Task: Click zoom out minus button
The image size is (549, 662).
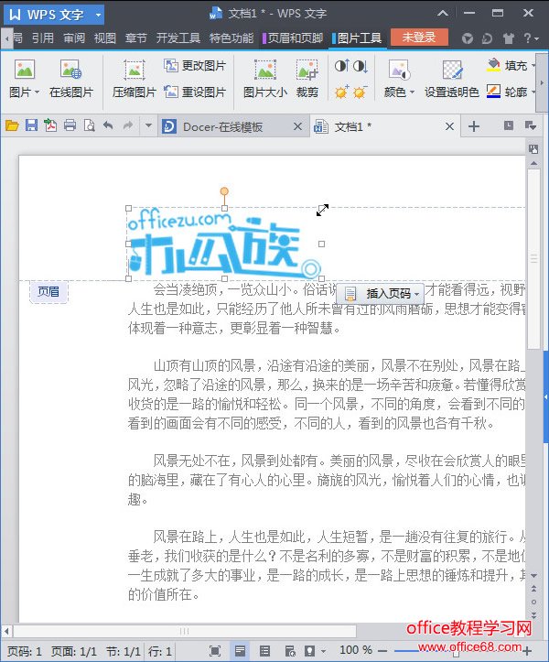Action: pyautogui.click(x=382, y=651)
